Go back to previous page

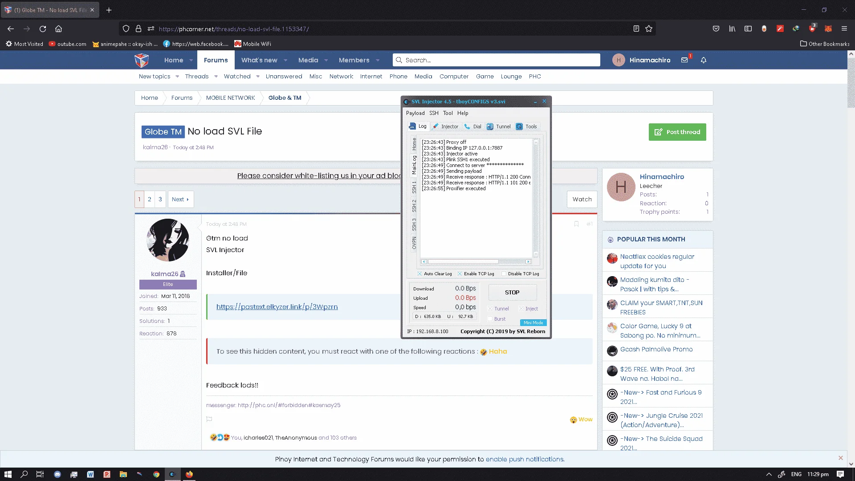pos(11,29)
